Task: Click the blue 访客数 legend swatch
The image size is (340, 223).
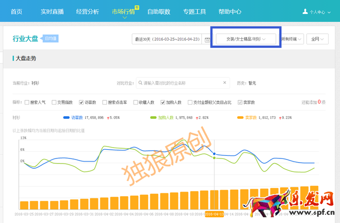Action: 66,118
